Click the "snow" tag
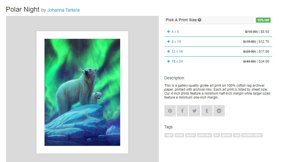Viewport: 287px width, 162px height. click(x=179, y=135)
